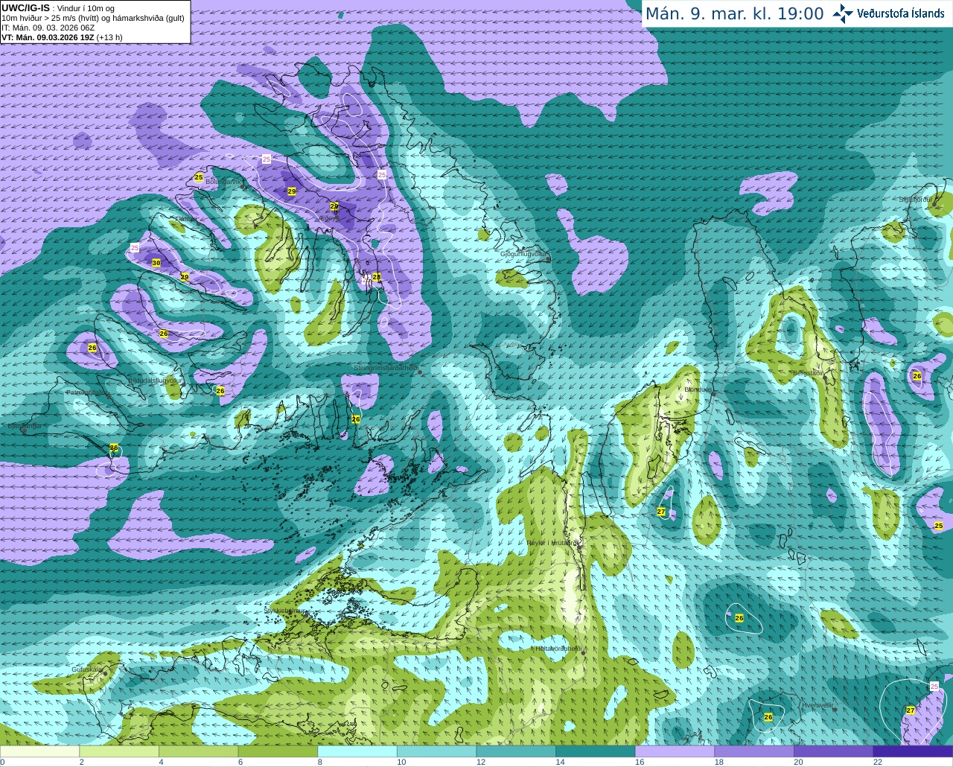Pick the 2–4 m/s light green legend swatch

[119, 751]
